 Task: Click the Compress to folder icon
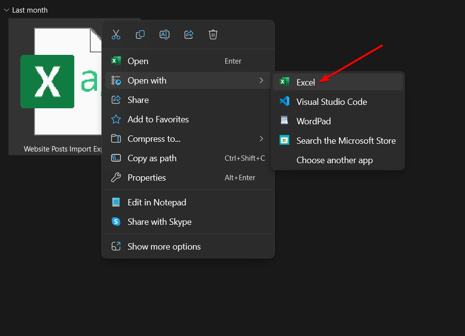[x=116, y=138]
